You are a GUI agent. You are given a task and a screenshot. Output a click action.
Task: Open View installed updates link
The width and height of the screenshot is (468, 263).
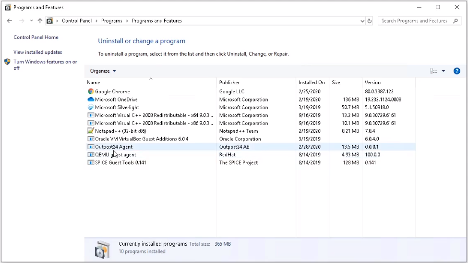[37, 52]
